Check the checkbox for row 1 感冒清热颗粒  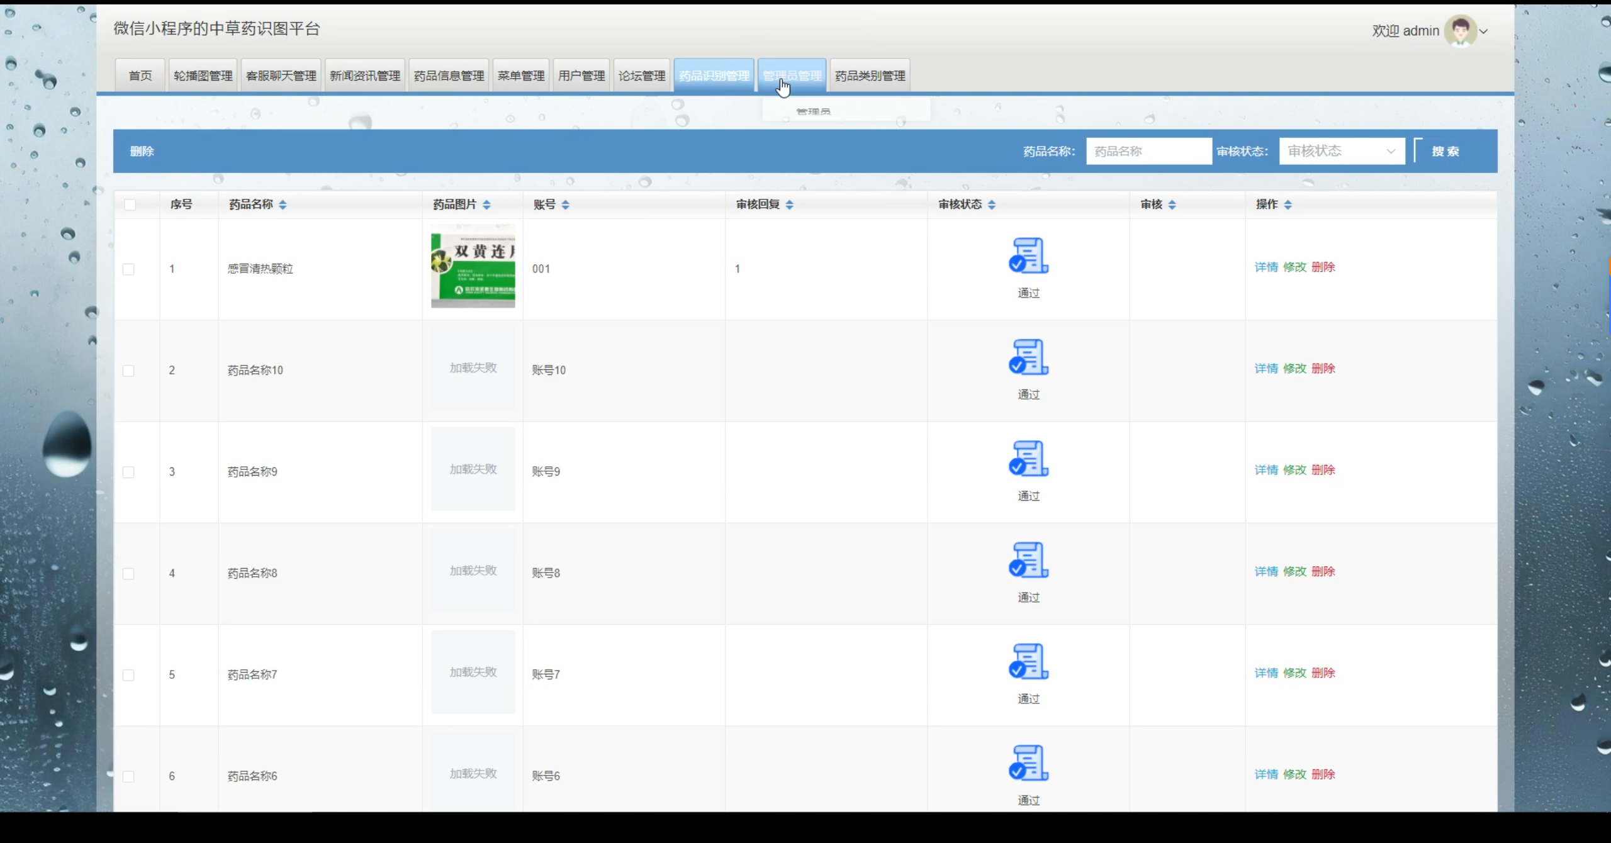click(128, 269)
